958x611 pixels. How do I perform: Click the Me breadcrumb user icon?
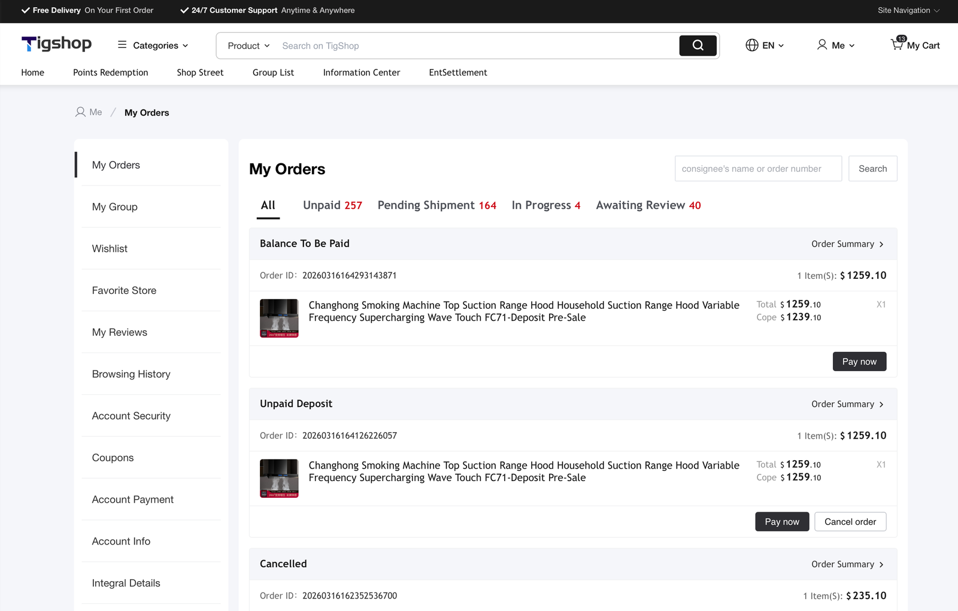80,113
